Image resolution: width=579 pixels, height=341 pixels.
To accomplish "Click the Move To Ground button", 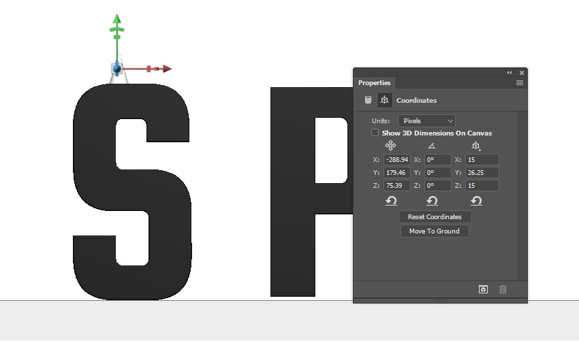I will click(435, 231).
